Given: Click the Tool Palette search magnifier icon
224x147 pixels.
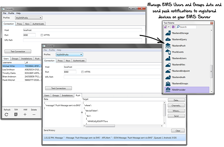Looking at the screenshot, I should click(178, 27).
